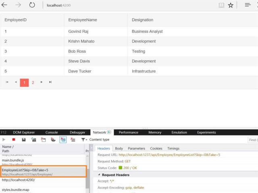Clear browser cache icon in Network toolbar
The height and width of the screenshot is (193, 258).
pyautogui.click(x=44, y=140)
